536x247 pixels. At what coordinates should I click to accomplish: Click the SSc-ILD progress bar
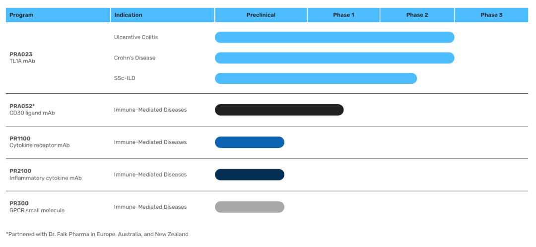316,78
